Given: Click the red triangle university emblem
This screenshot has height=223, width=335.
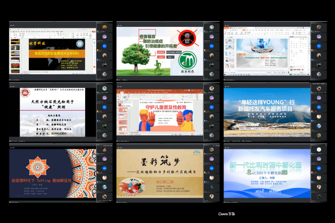Looking at the screenshot, I should coord(25,93).
